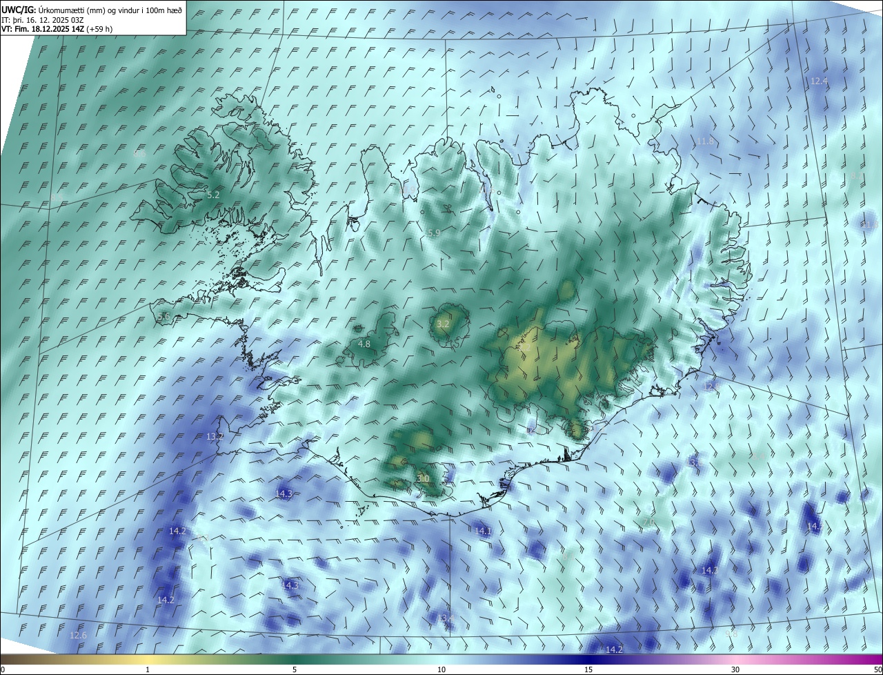Image resolution: width=883 pixels, height=675 pixels.
Task: Click the 13.4 value label south of Iceland
Action: (x=446, y=618)
